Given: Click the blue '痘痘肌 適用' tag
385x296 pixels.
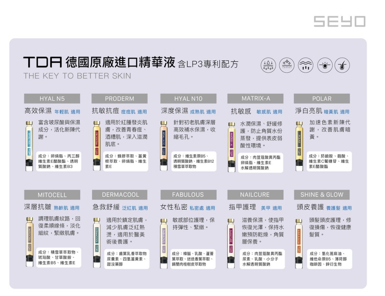Looking at the screenshot, I should [134, 112].
